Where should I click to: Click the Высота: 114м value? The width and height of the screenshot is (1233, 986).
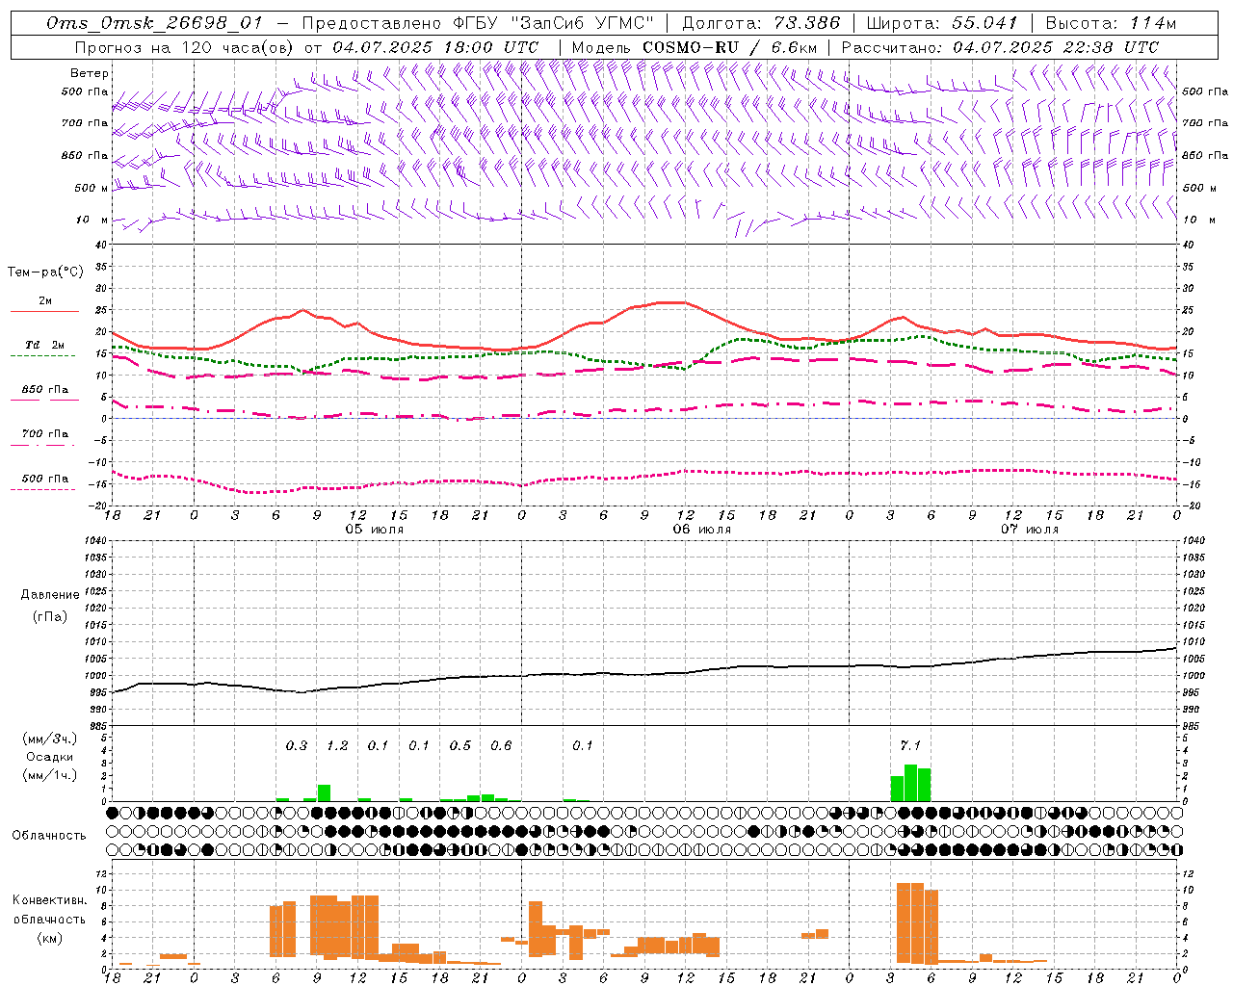tap(1112, 23)
